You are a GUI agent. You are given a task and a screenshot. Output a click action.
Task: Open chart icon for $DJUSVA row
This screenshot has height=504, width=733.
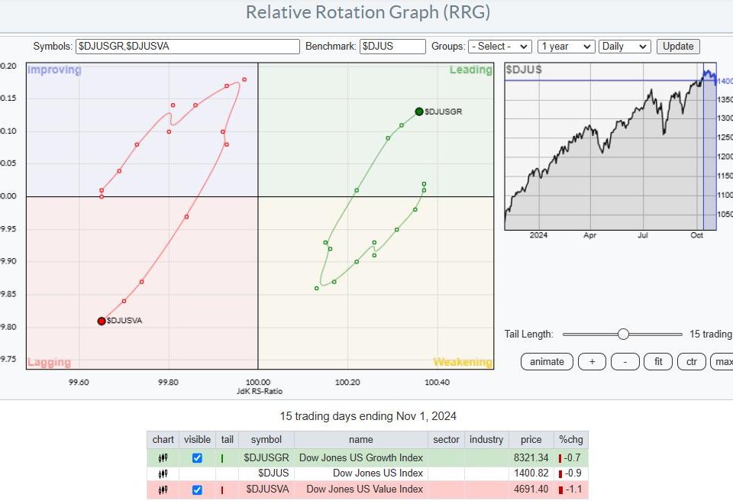163,489
